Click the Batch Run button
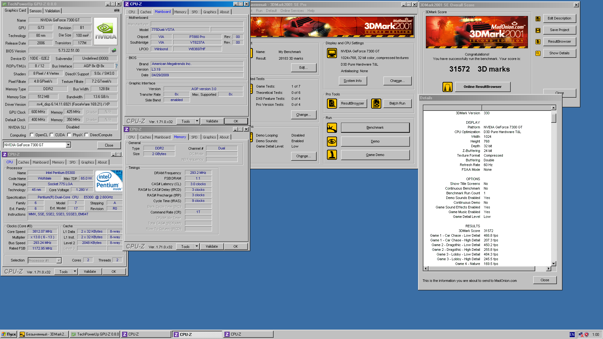 [x=397, y=103]
